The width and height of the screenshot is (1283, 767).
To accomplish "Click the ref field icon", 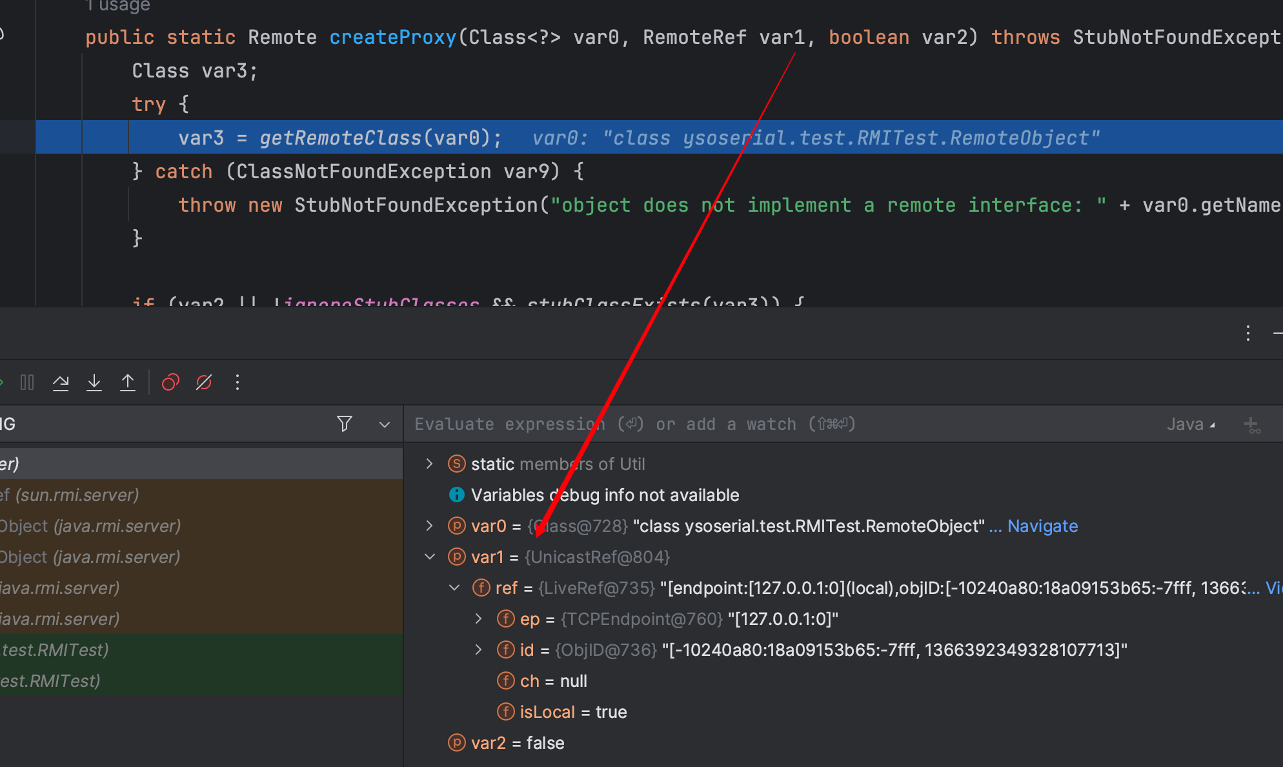I will tap(481, 588).
